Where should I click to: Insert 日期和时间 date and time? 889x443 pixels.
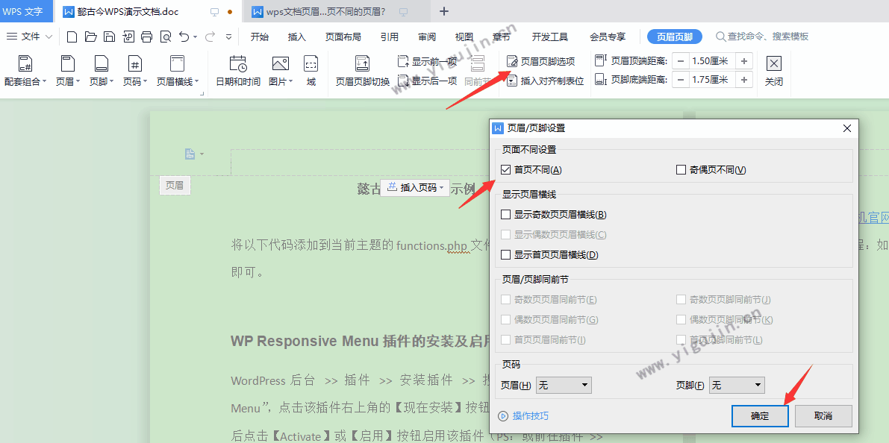(x=238, y=71)
